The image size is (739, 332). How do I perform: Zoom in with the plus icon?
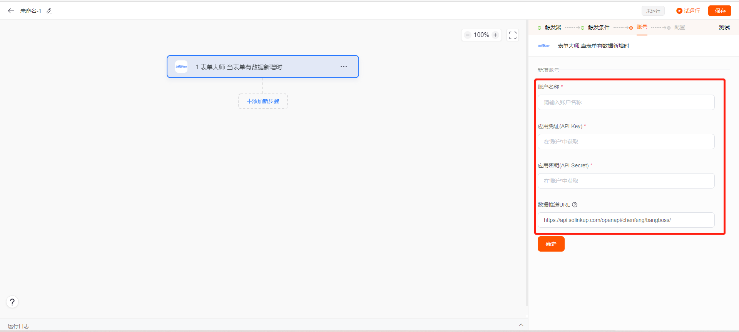[x=495, y=35]
